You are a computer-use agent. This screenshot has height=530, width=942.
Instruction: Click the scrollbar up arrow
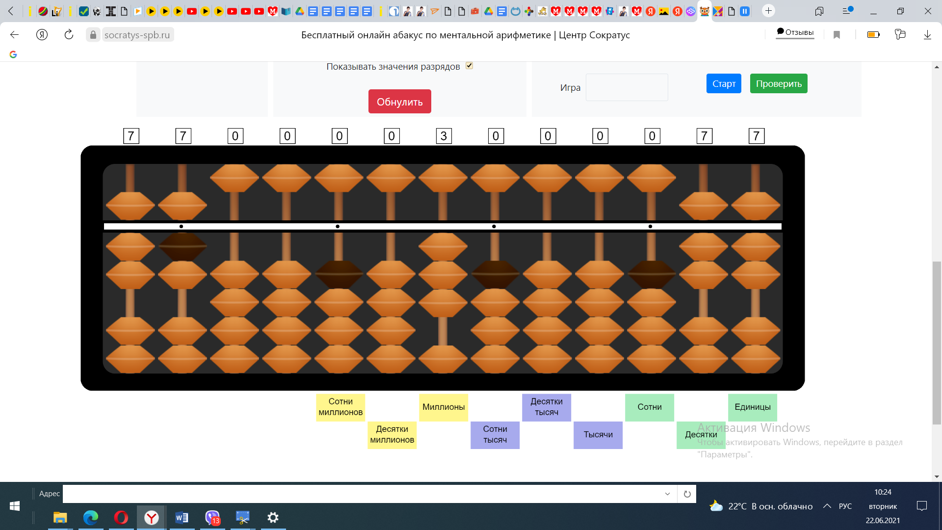coord(937,67)
